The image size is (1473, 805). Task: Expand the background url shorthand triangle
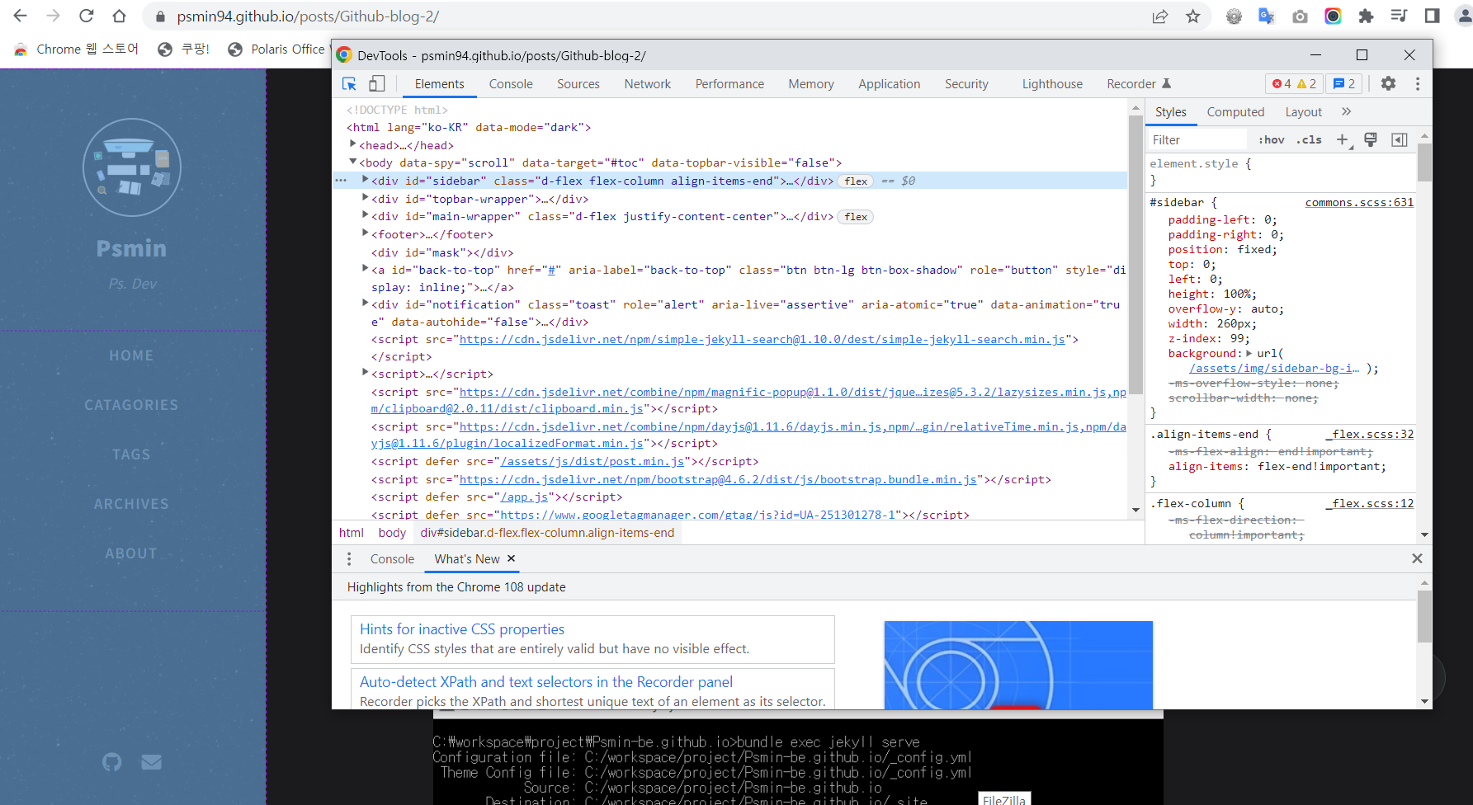pos(1249,353)
